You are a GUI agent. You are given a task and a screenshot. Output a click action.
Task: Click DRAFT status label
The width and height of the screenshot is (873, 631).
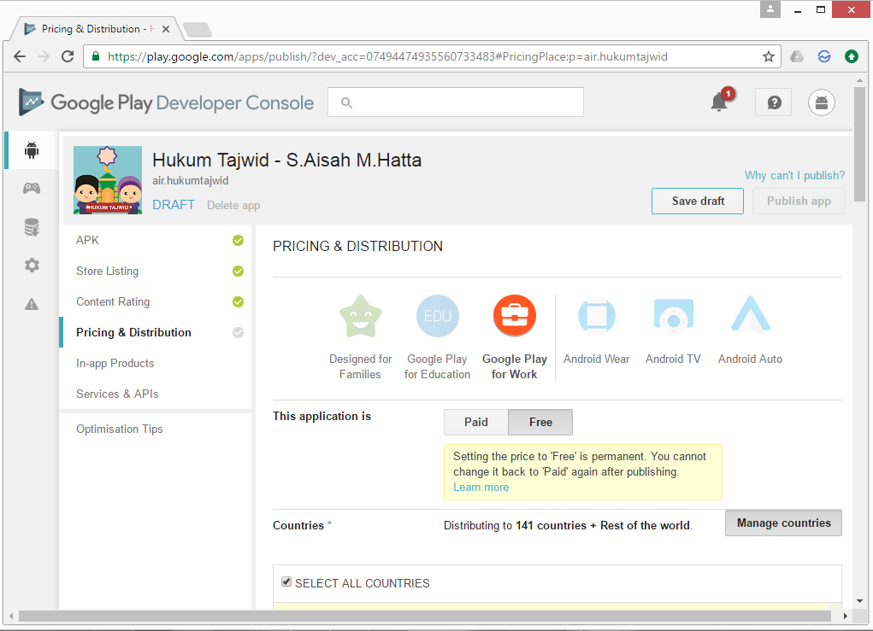click(174, 205)
